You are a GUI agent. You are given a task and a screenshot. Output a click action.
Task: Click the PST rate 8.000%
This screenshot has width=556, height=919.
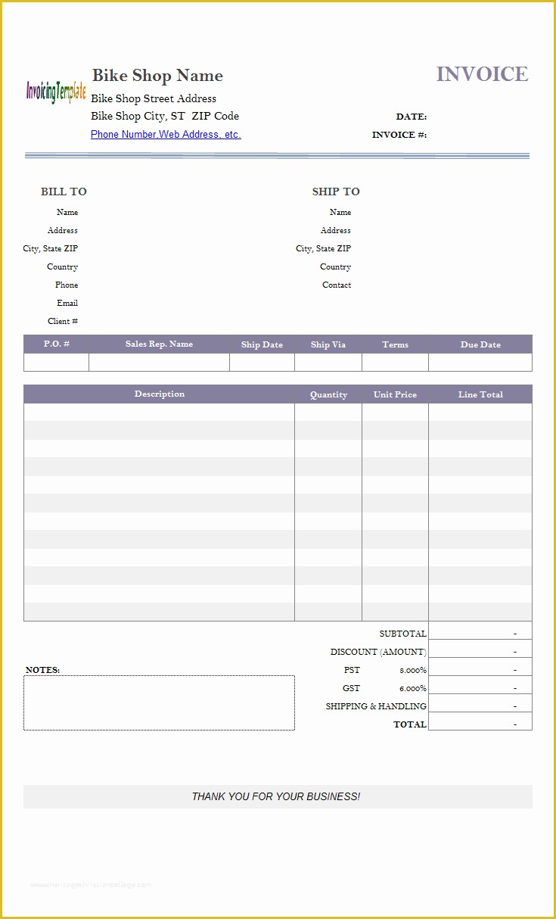point(413,671)
